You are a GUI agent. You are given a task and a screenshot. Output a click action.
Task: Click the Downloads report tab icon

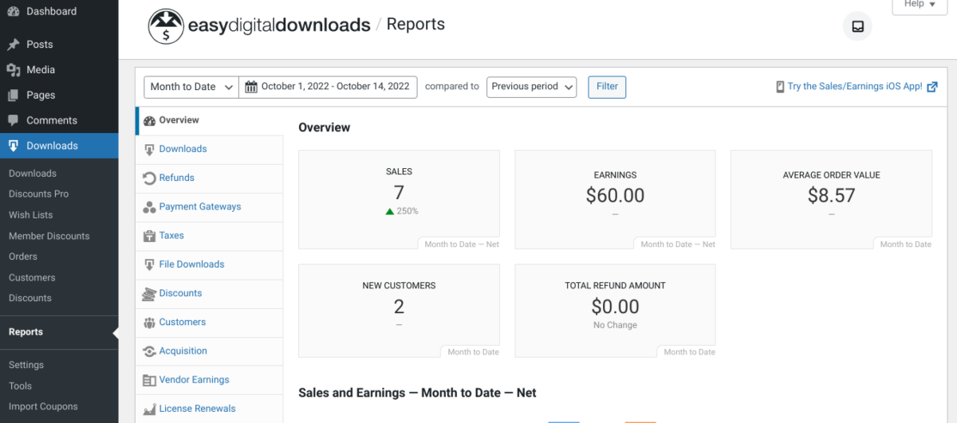click(x=149, y=149)
